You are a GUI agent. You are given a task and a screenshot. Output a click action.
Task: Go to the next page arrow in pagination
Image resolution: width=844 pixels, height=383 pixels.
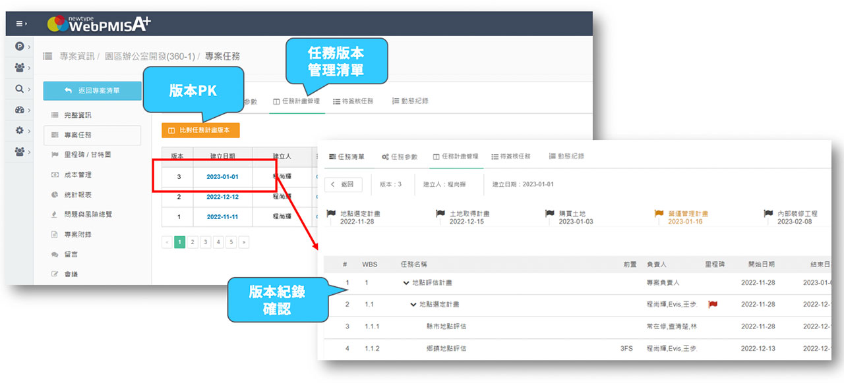click(x=244, y=242)
